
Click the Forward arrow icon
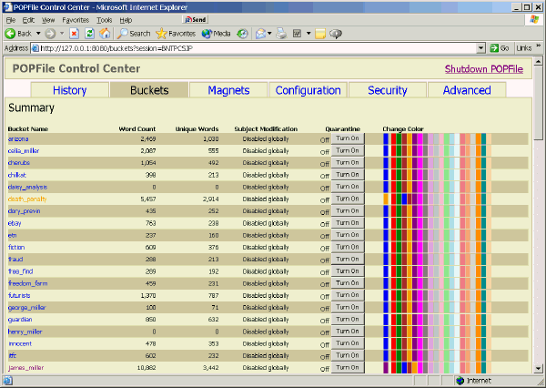tap(50, 34)
